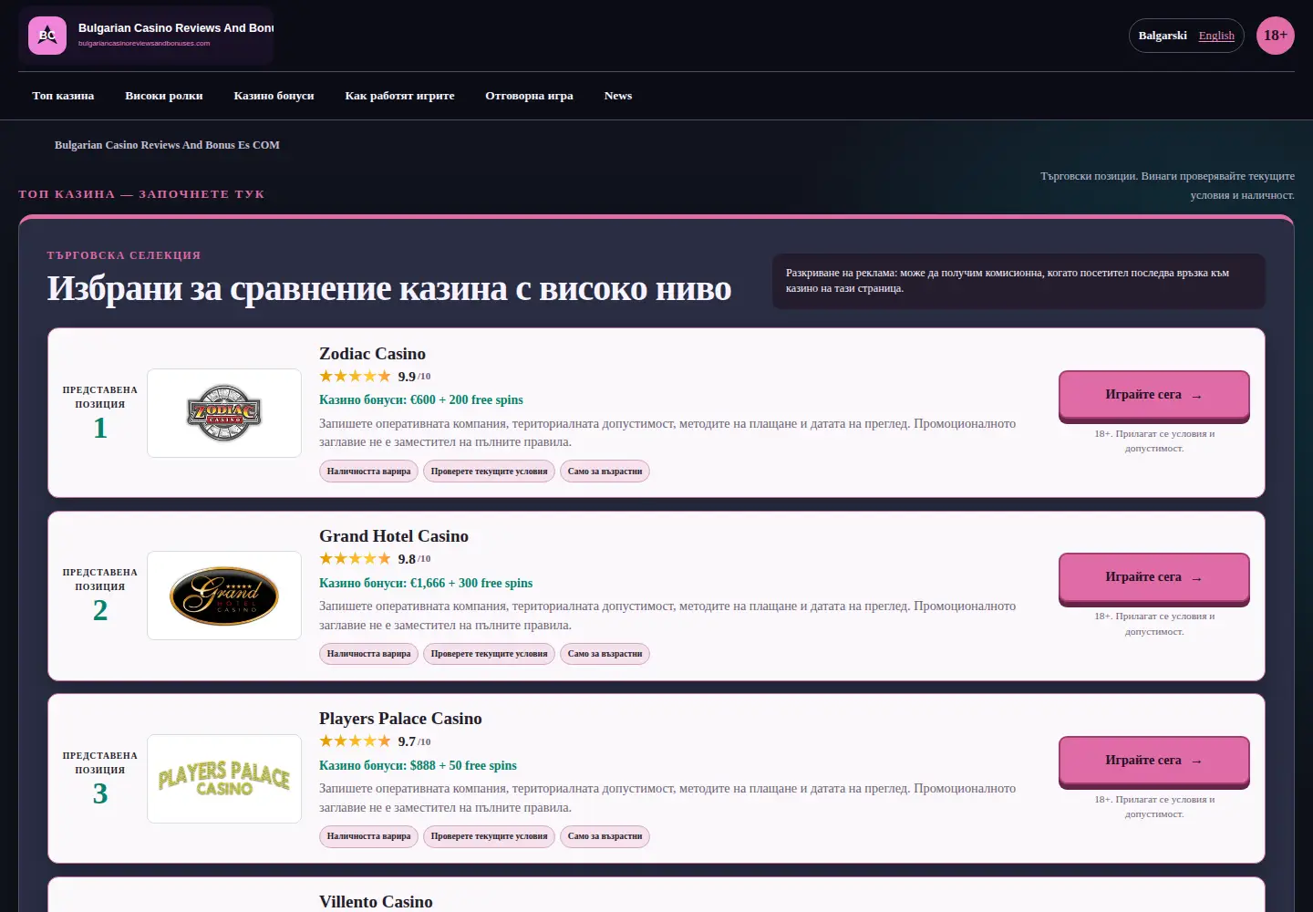
Task: Click Наличността варира tag on Players Palace Casino
Action: coord(368,836)
